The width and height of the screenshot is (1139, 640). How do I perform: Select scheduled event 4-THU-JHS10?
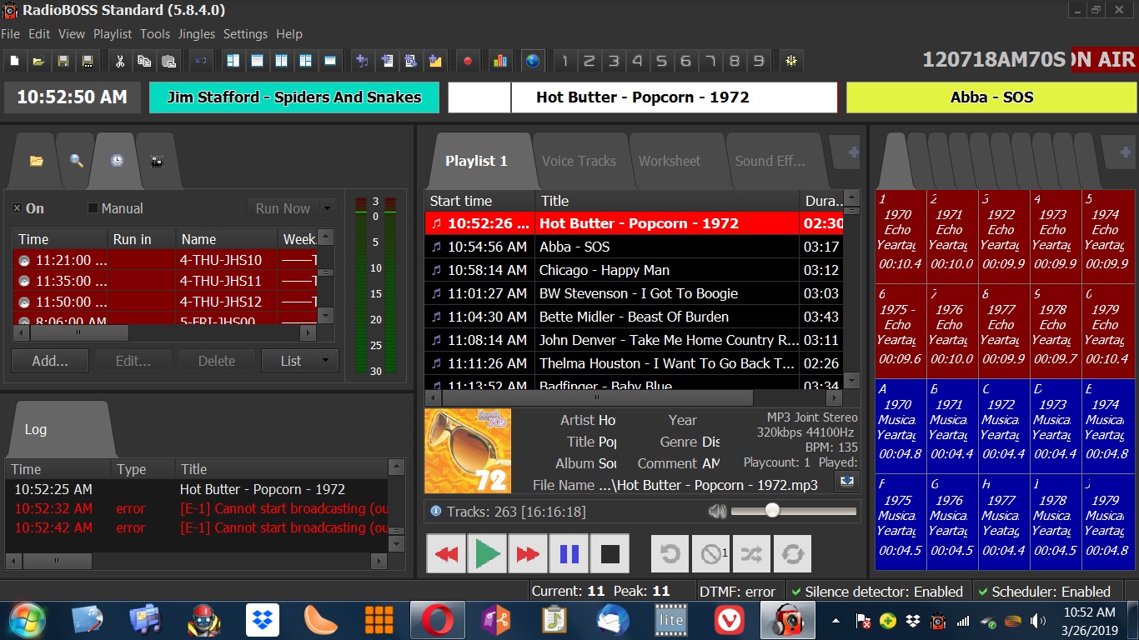pyautogui.click(x=165, y=260)
